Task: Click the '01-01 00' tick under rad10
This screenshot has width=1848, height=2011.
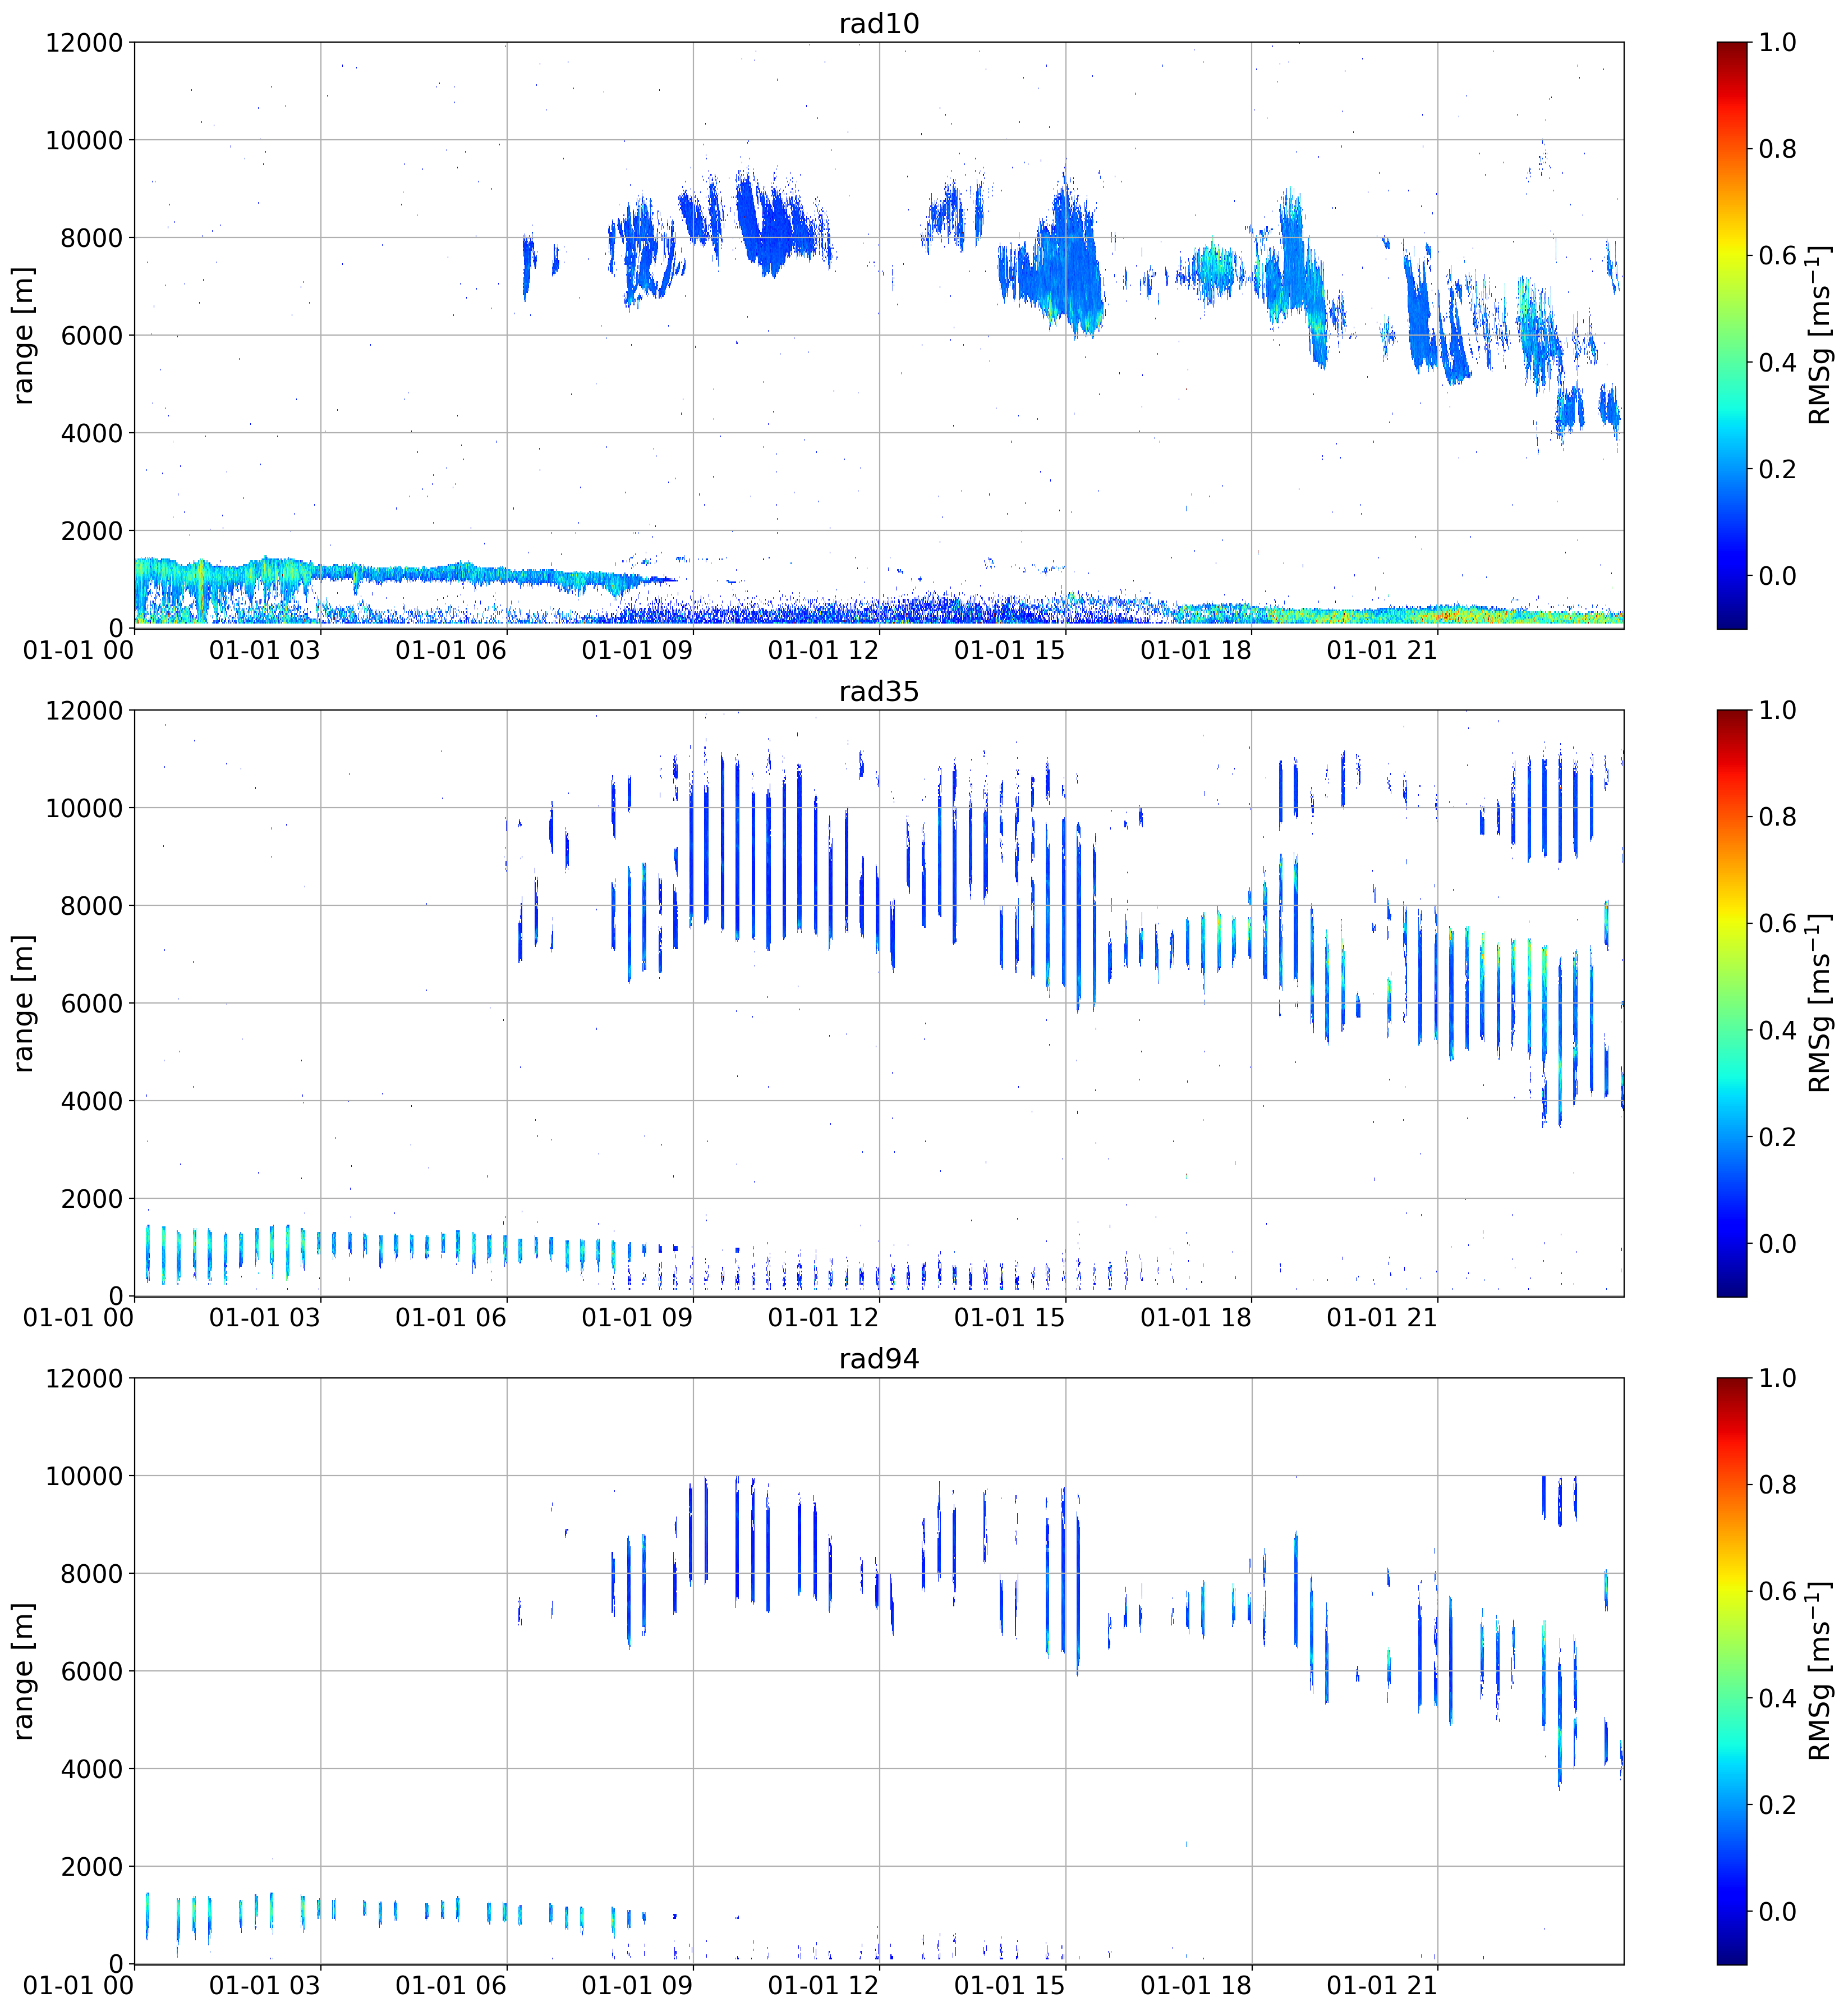Action: (x=78, y=651)
